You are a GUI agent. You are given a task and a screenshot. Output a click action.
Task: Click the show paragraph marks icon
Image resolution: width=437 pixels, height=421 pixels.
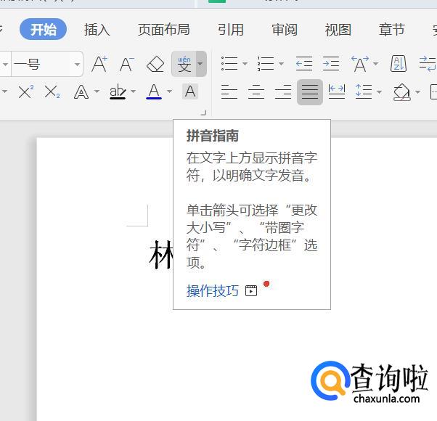(428, 64)
